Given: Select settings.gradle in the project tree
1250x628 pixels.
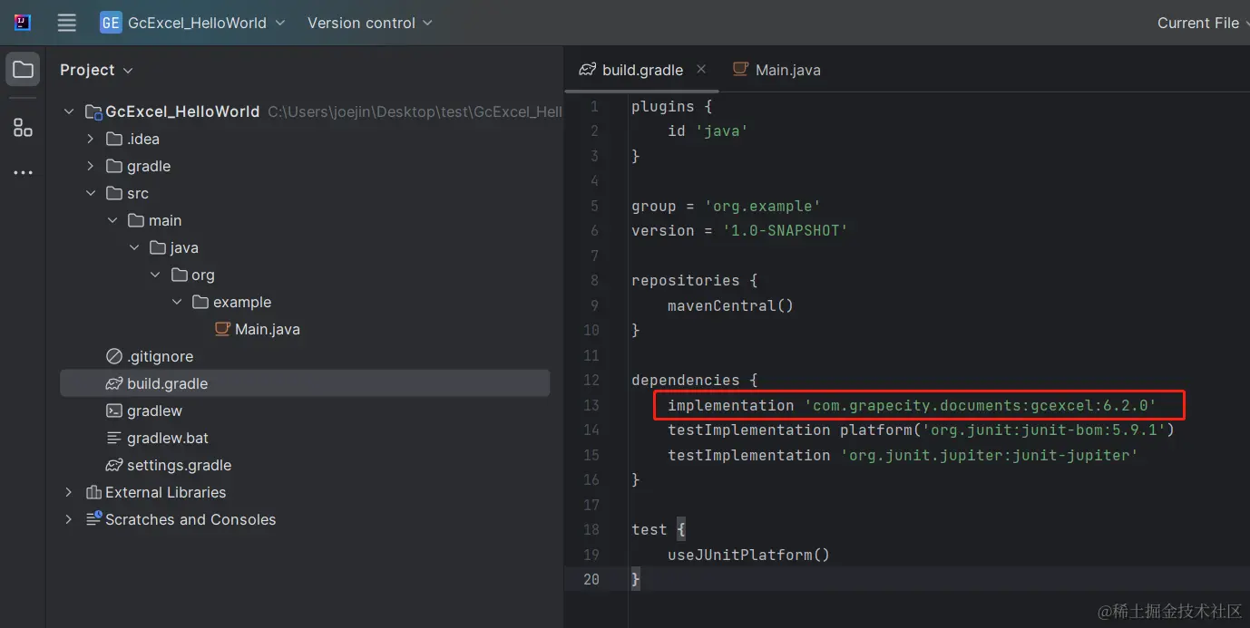Looking at the screenshot, I should point(179,465).
